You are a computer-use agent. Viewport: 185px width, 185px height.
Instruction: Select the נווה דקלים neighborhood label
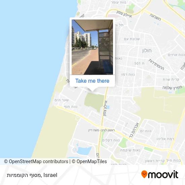111,140
